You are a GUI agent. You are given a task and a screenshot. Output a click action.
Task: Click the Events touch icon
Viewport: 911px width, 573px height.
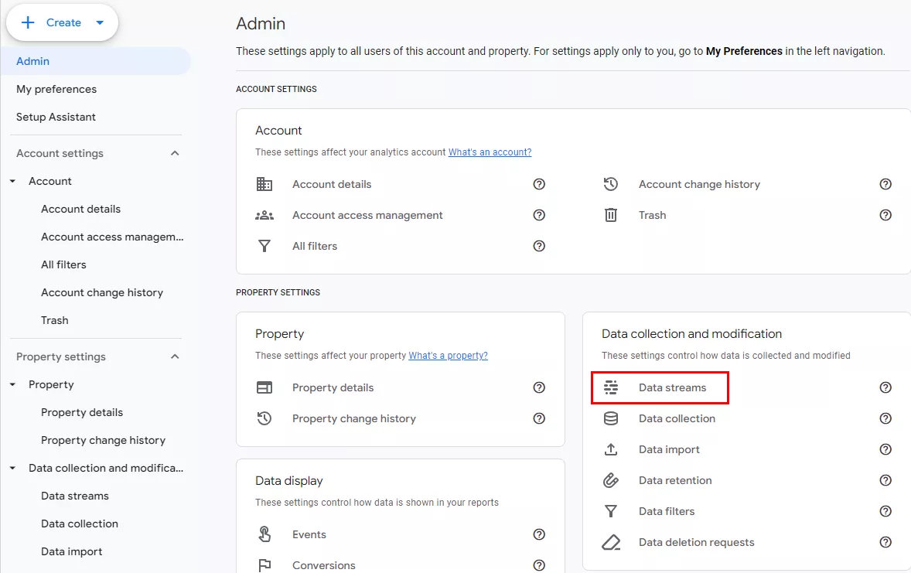point(264,534)
